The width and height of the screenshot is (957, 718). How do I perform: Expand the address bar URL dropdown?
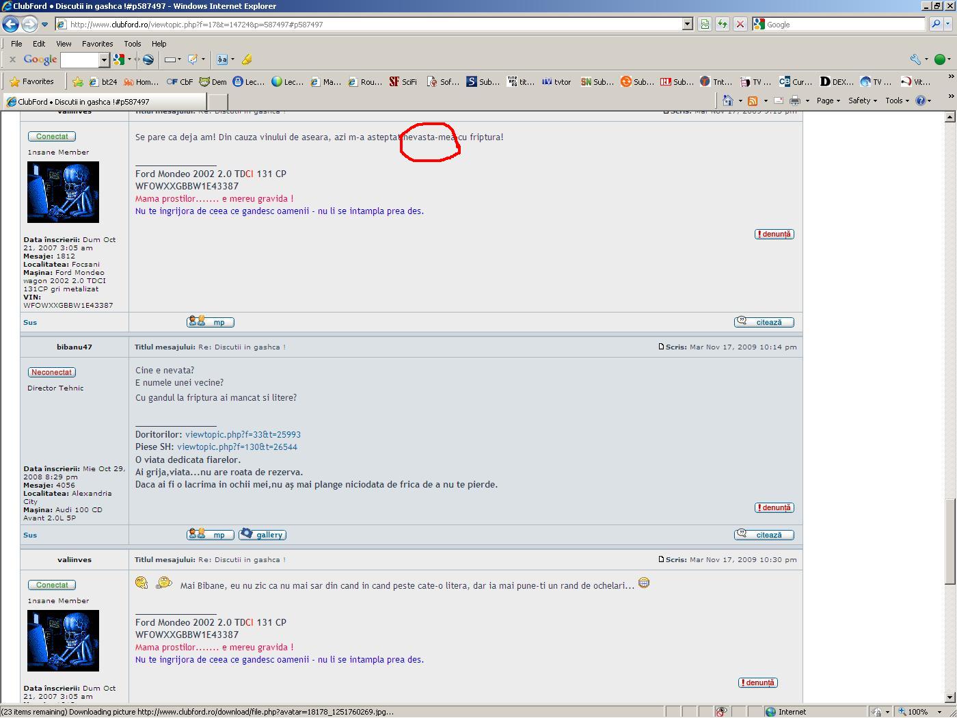(688, 24)
